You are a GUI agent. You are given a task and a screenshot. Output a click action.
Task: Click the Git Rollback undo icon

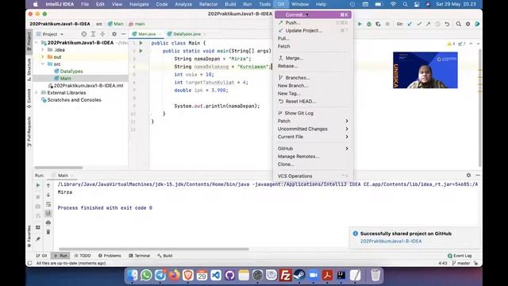tap(447, 24)
